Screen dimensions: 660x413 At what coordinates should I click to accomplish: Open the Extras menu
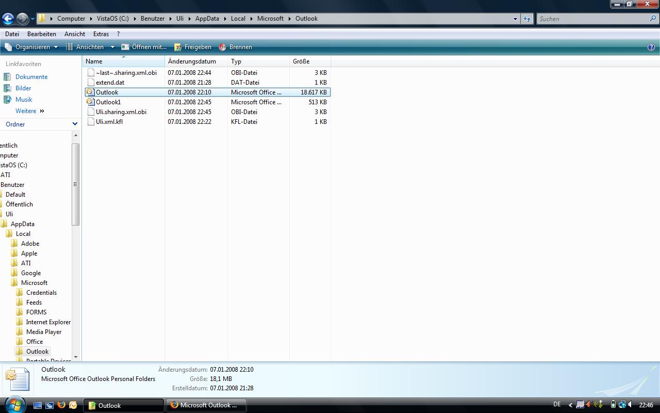click(101, 34)
